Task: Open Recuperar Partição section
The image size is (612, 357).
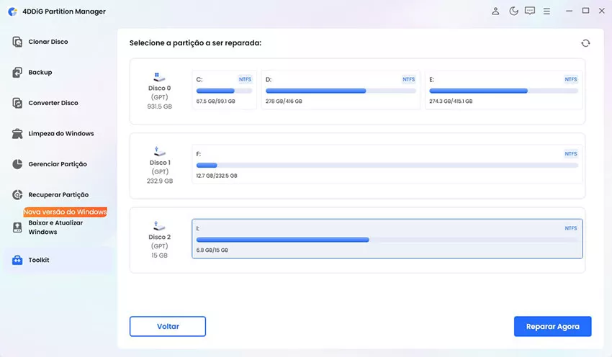Action: coord(58,194)
